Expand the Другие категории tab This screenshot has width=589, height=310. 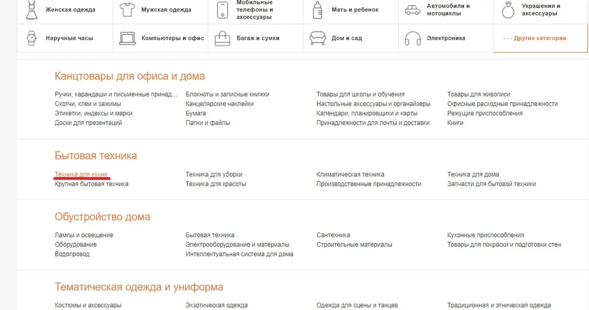coord(541,38)
